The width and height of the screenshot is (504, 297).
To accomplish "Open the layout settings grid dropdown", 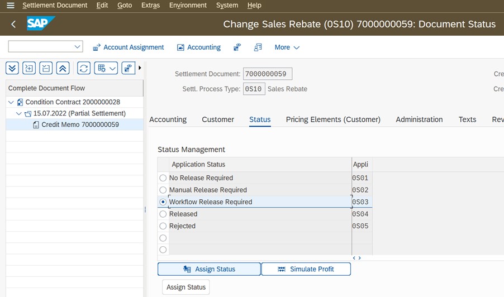I will (106, 68).
